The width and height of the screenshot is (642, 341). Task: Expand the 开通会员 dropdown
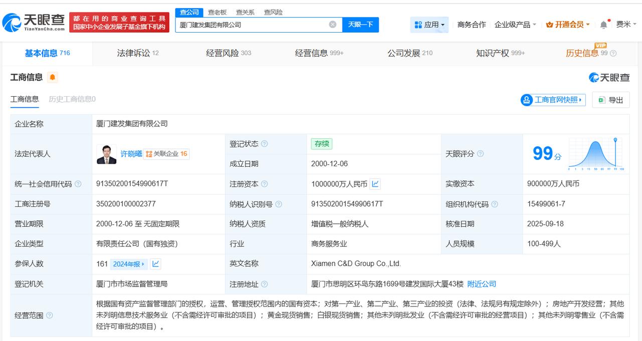point(568,25)
